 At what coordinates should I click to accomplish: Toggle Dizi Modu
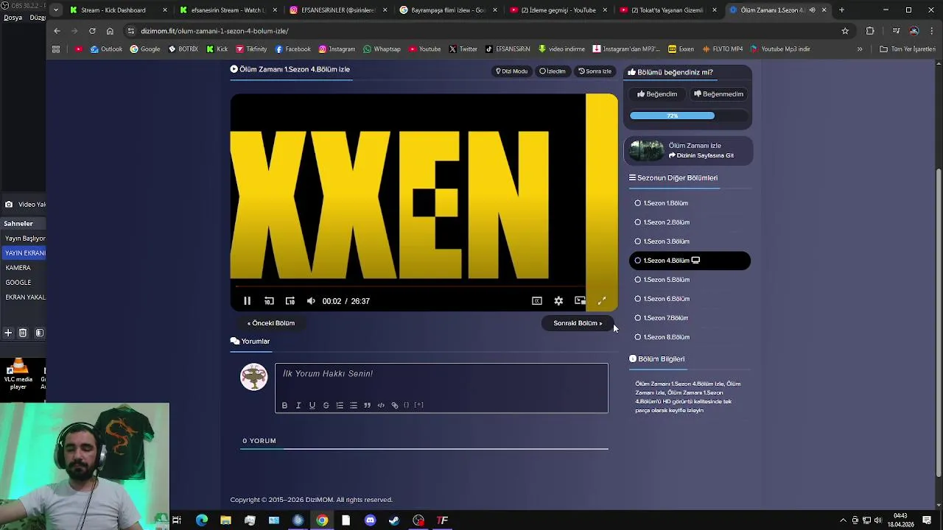point(511,71)
